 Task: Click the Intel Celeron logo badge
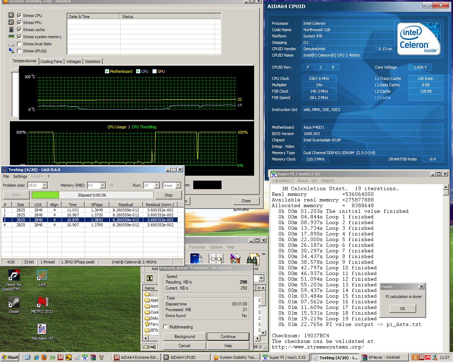(x=419, y=39)
